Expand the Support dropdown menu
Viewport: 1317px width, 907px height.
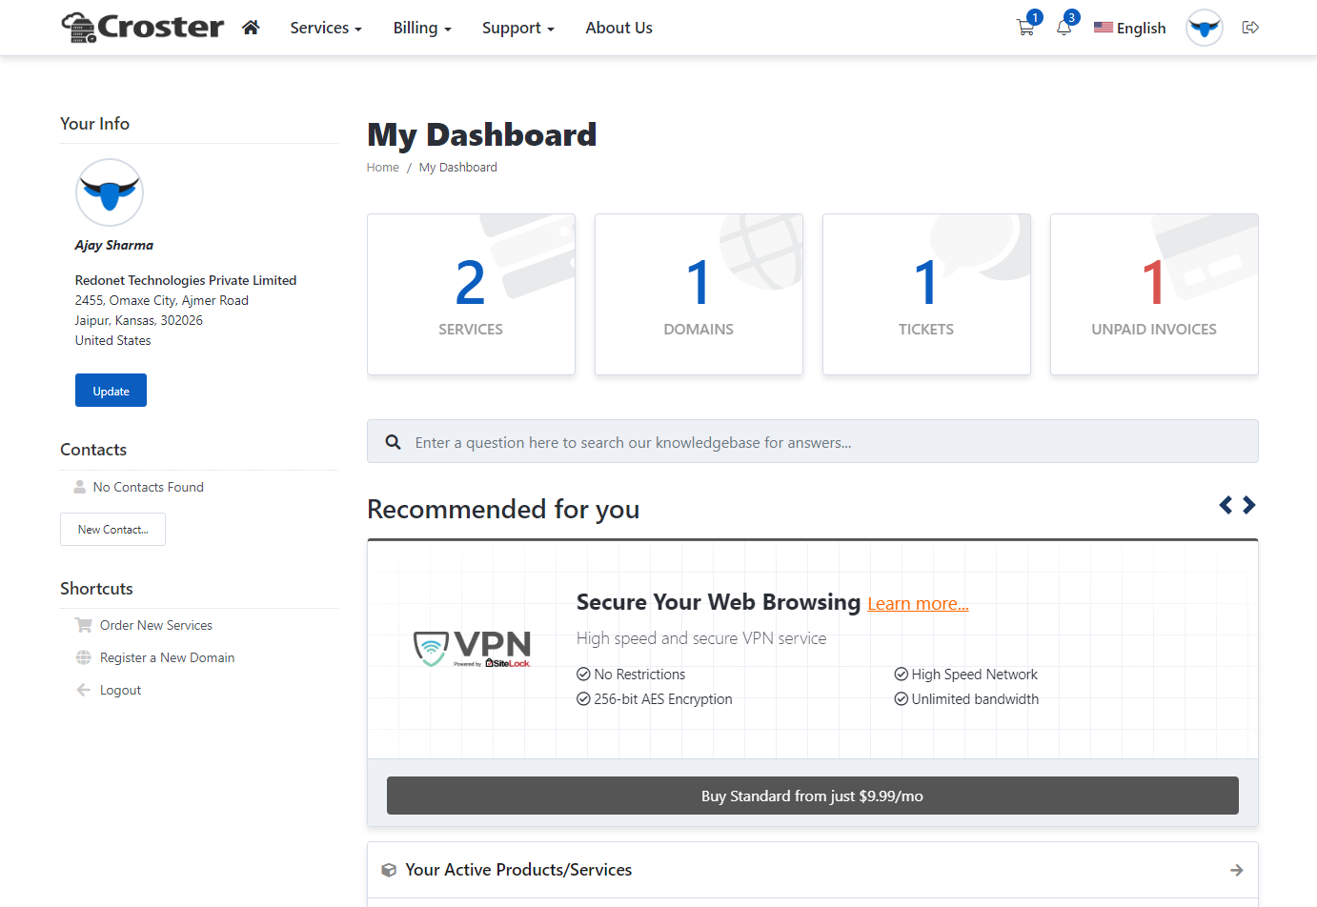point(517,28)
